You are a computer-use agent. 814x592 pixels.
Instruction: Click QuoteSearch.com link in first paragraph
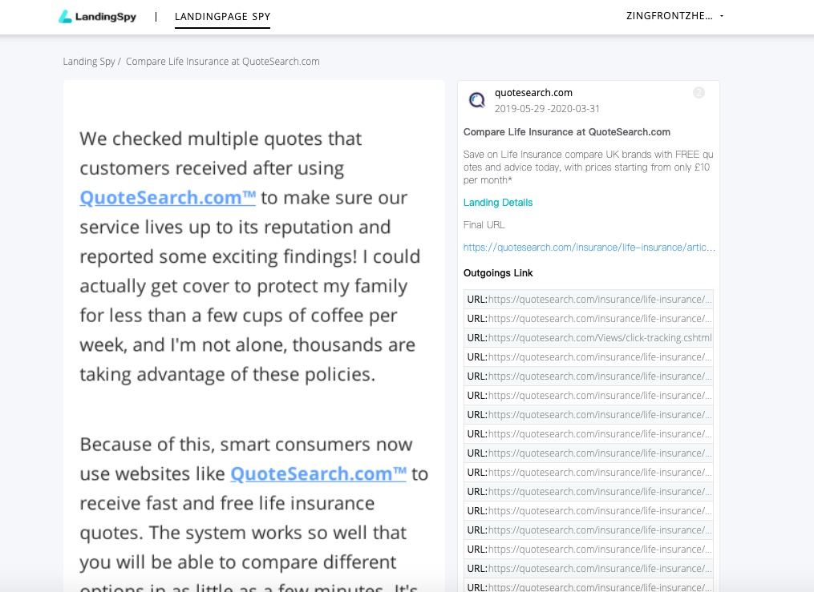pos(168,198)
